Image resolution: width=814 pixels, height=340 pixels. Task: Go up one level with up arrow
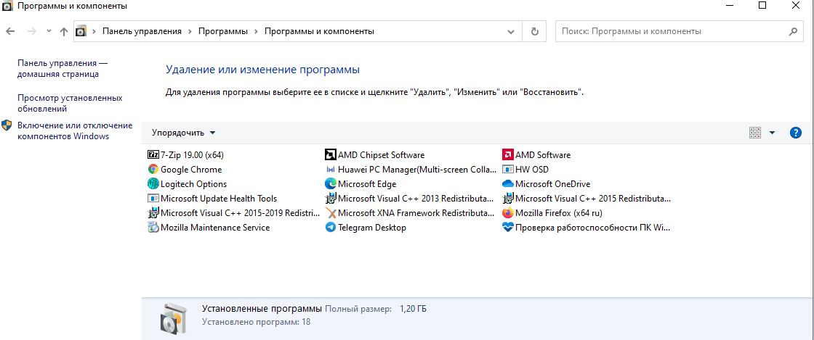tap(64, 31)
